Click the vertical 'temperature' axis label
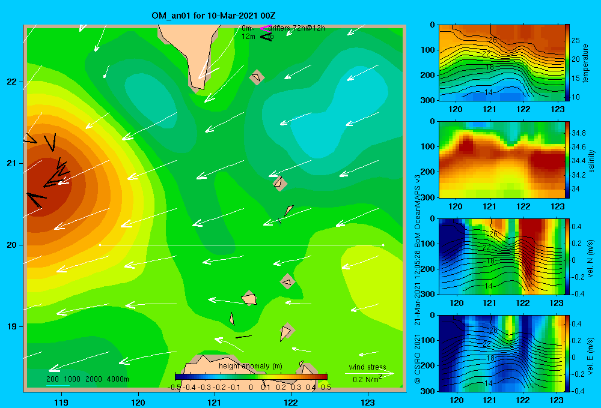This screenshot has height=408, width=601. (585, 63)
